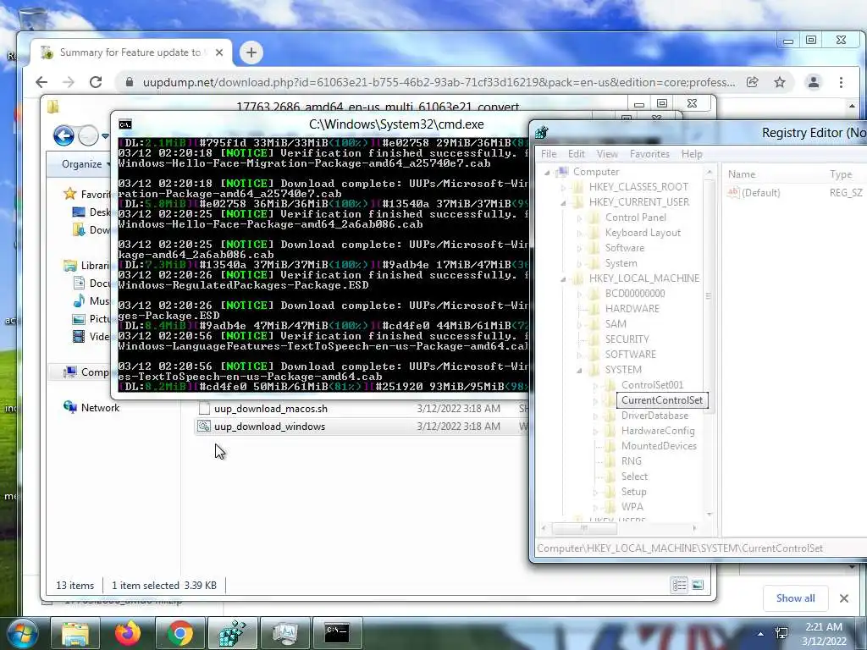867x650 pixels.
Task: Open the Organize dropdown in Explorer
Action: click(86, 164)
